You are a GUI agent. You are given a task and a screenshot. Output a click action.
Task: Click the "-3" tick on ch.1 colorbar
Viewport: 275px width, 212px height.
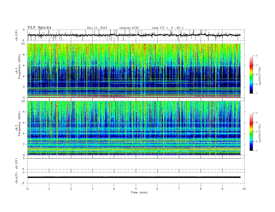coord(256,56)
